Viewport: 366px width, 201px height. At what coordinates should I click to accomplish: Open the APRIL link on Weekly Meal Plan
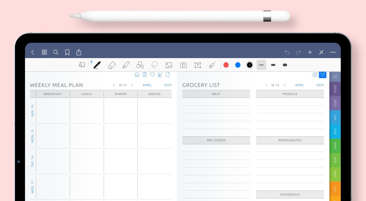pyautogui.click(x=147, y=85)
